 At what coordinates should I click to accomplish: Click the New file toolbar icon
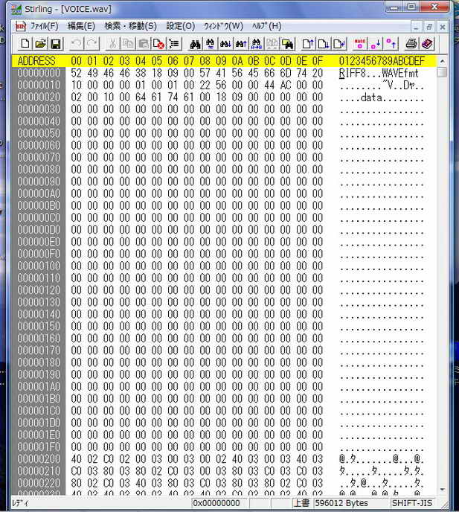coord(25,44)
